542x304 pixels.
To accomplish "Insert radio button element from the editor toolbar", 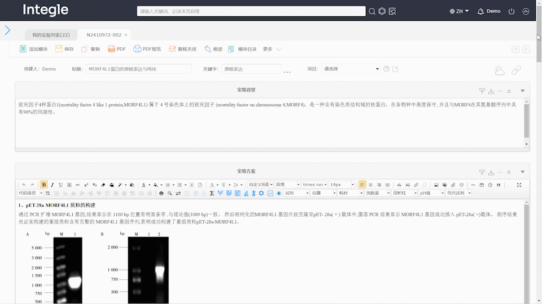I will (278, 193).
